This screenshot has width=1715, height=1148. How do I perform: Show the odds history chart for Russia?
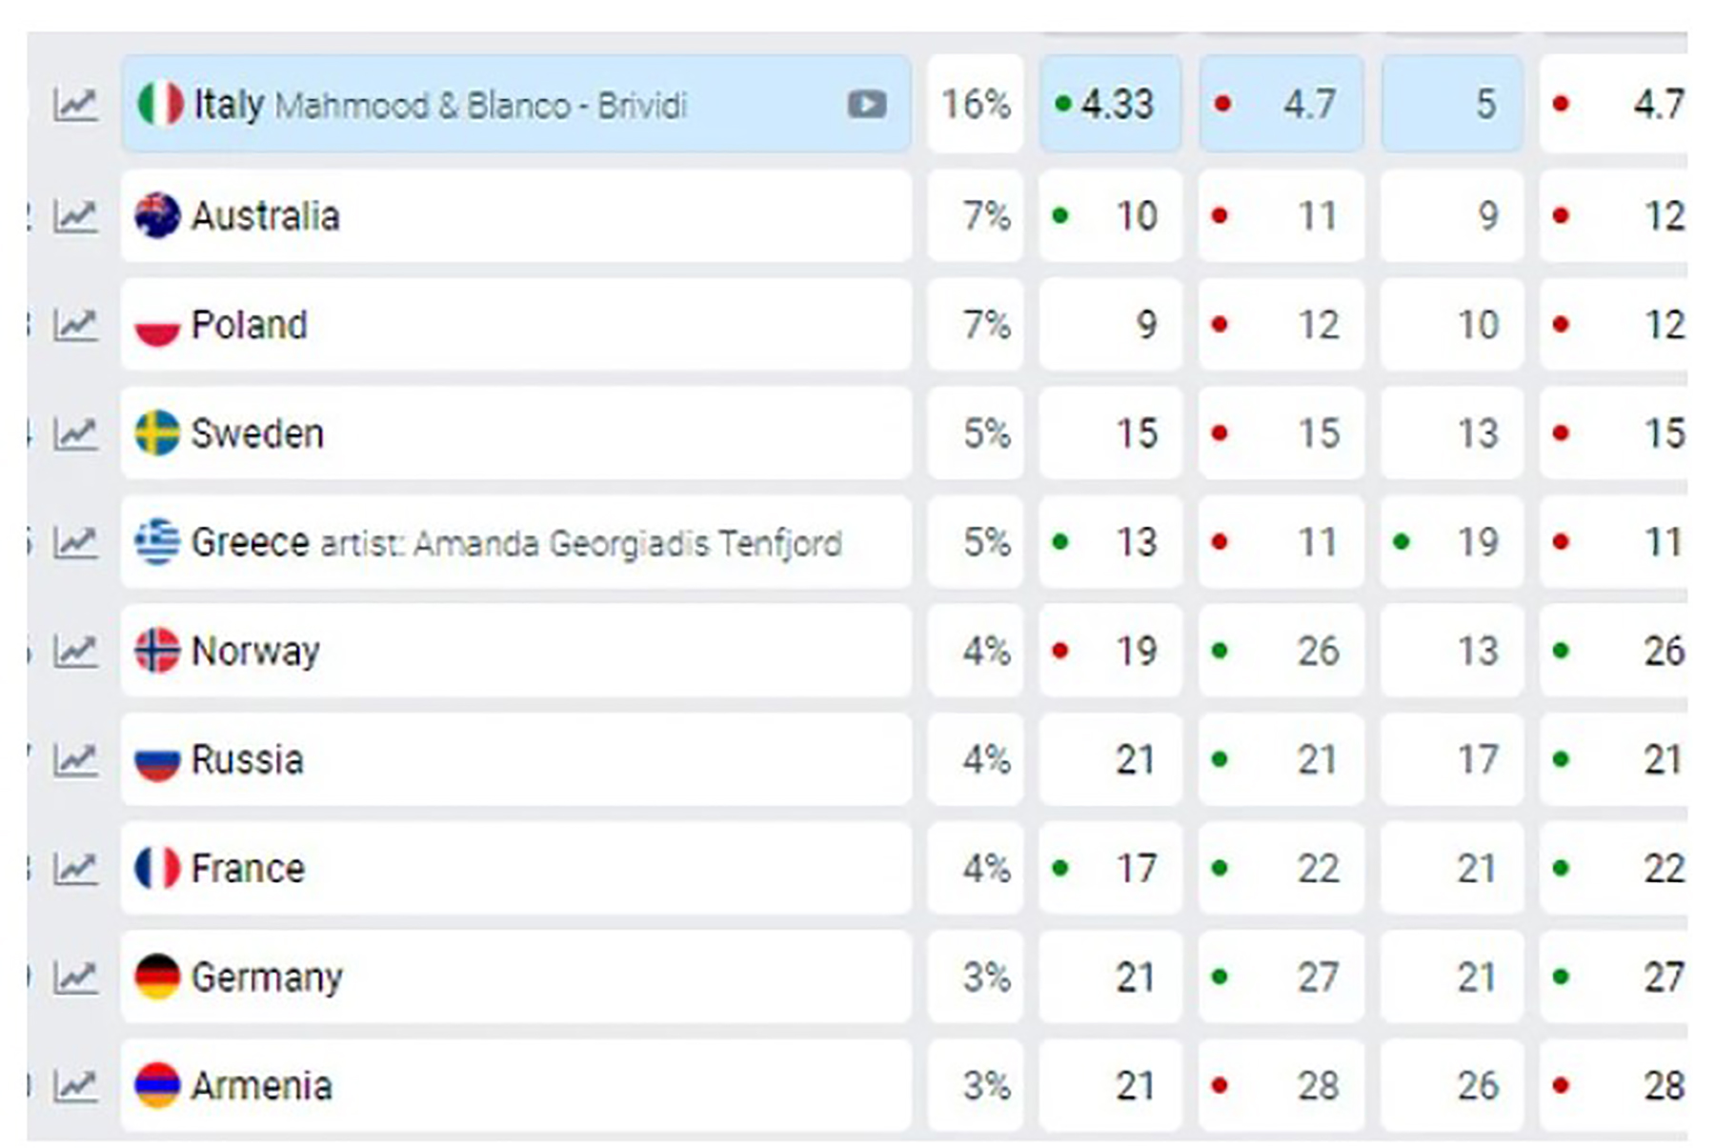[x=75, y=759]
